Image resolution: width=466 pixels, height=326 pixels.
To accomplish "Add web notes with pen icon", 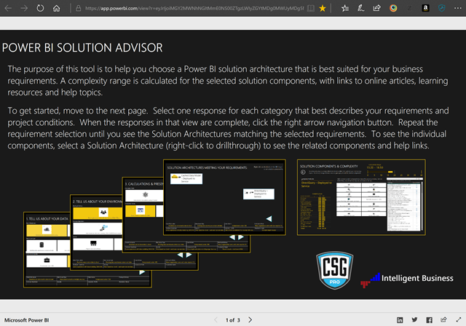I will tap(361, 8).
